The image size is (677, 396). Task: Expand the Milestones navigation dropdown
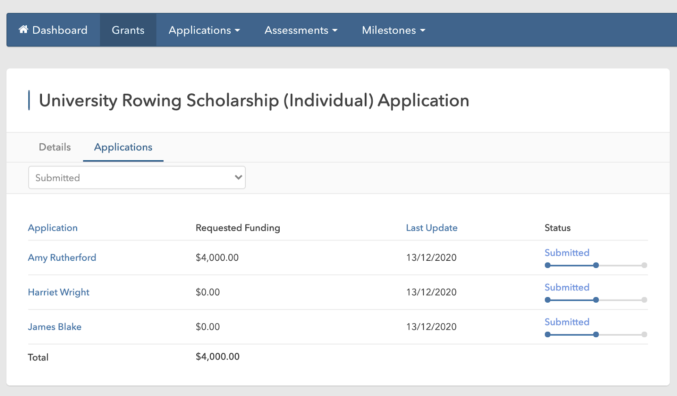pyautogui.click(x=393, y=30)
